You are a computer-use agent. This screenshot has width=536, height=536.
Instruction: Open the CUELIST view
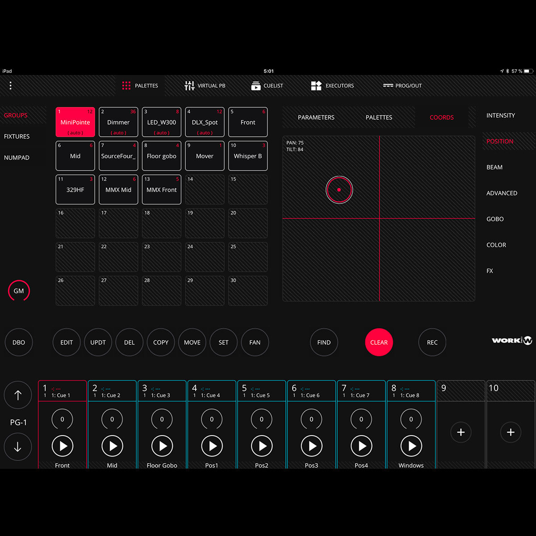pos(267,85)
